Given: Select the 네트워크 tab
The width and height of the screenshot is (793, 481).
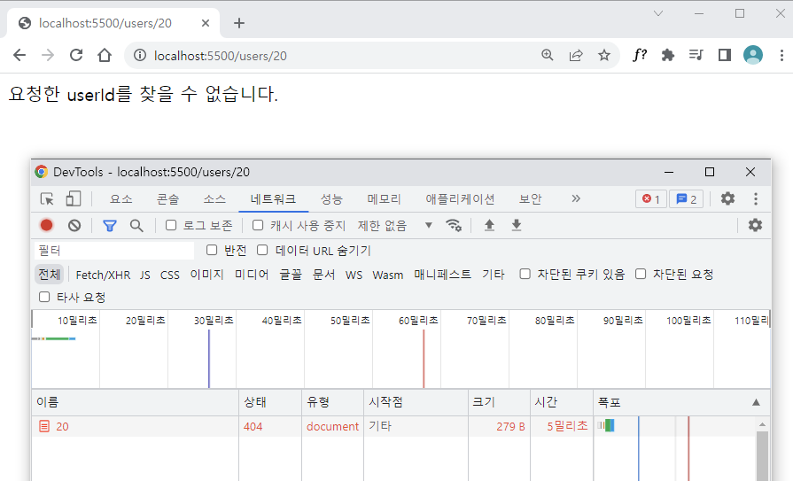Looking at the screenshot, I should (273, 199).
